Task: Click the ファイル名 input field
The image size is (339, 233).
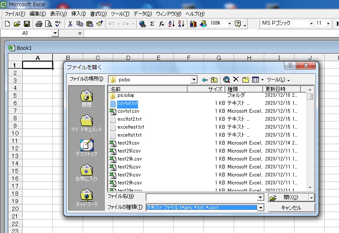Action: (201, 197)
